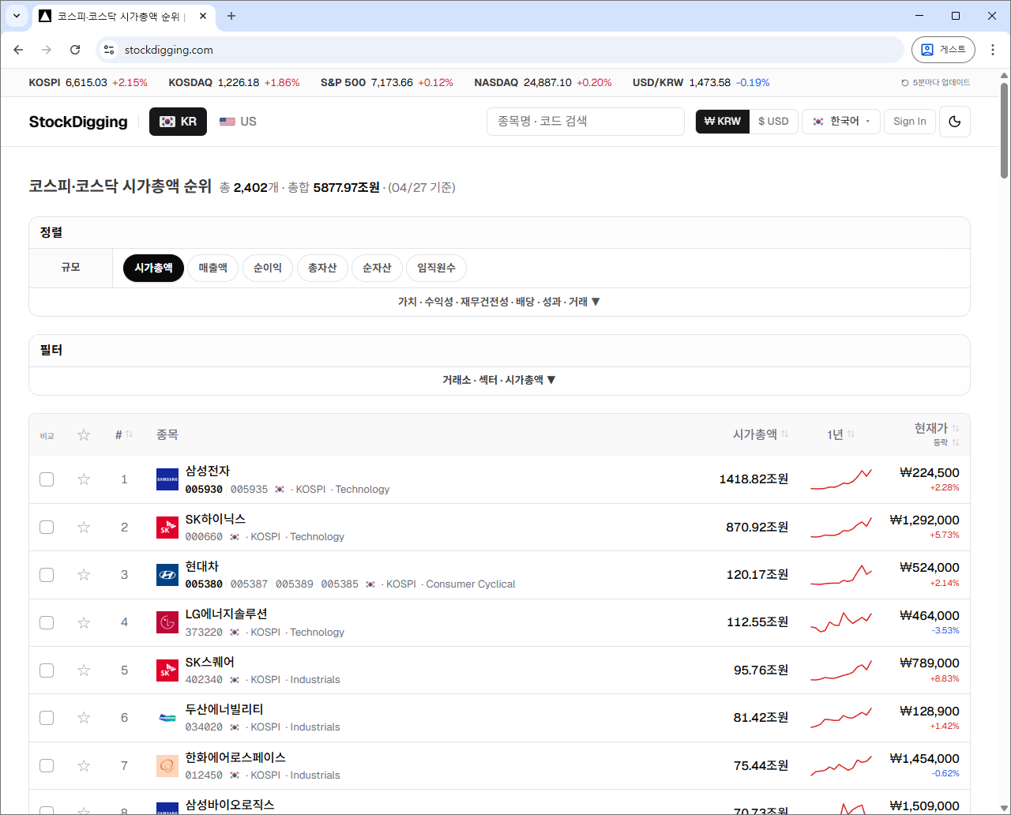Image resolution: width=1011 pixels, height=815 pixels.
Task: Star the SK스퀘어 row as favorite
Action: pos(84,670)
